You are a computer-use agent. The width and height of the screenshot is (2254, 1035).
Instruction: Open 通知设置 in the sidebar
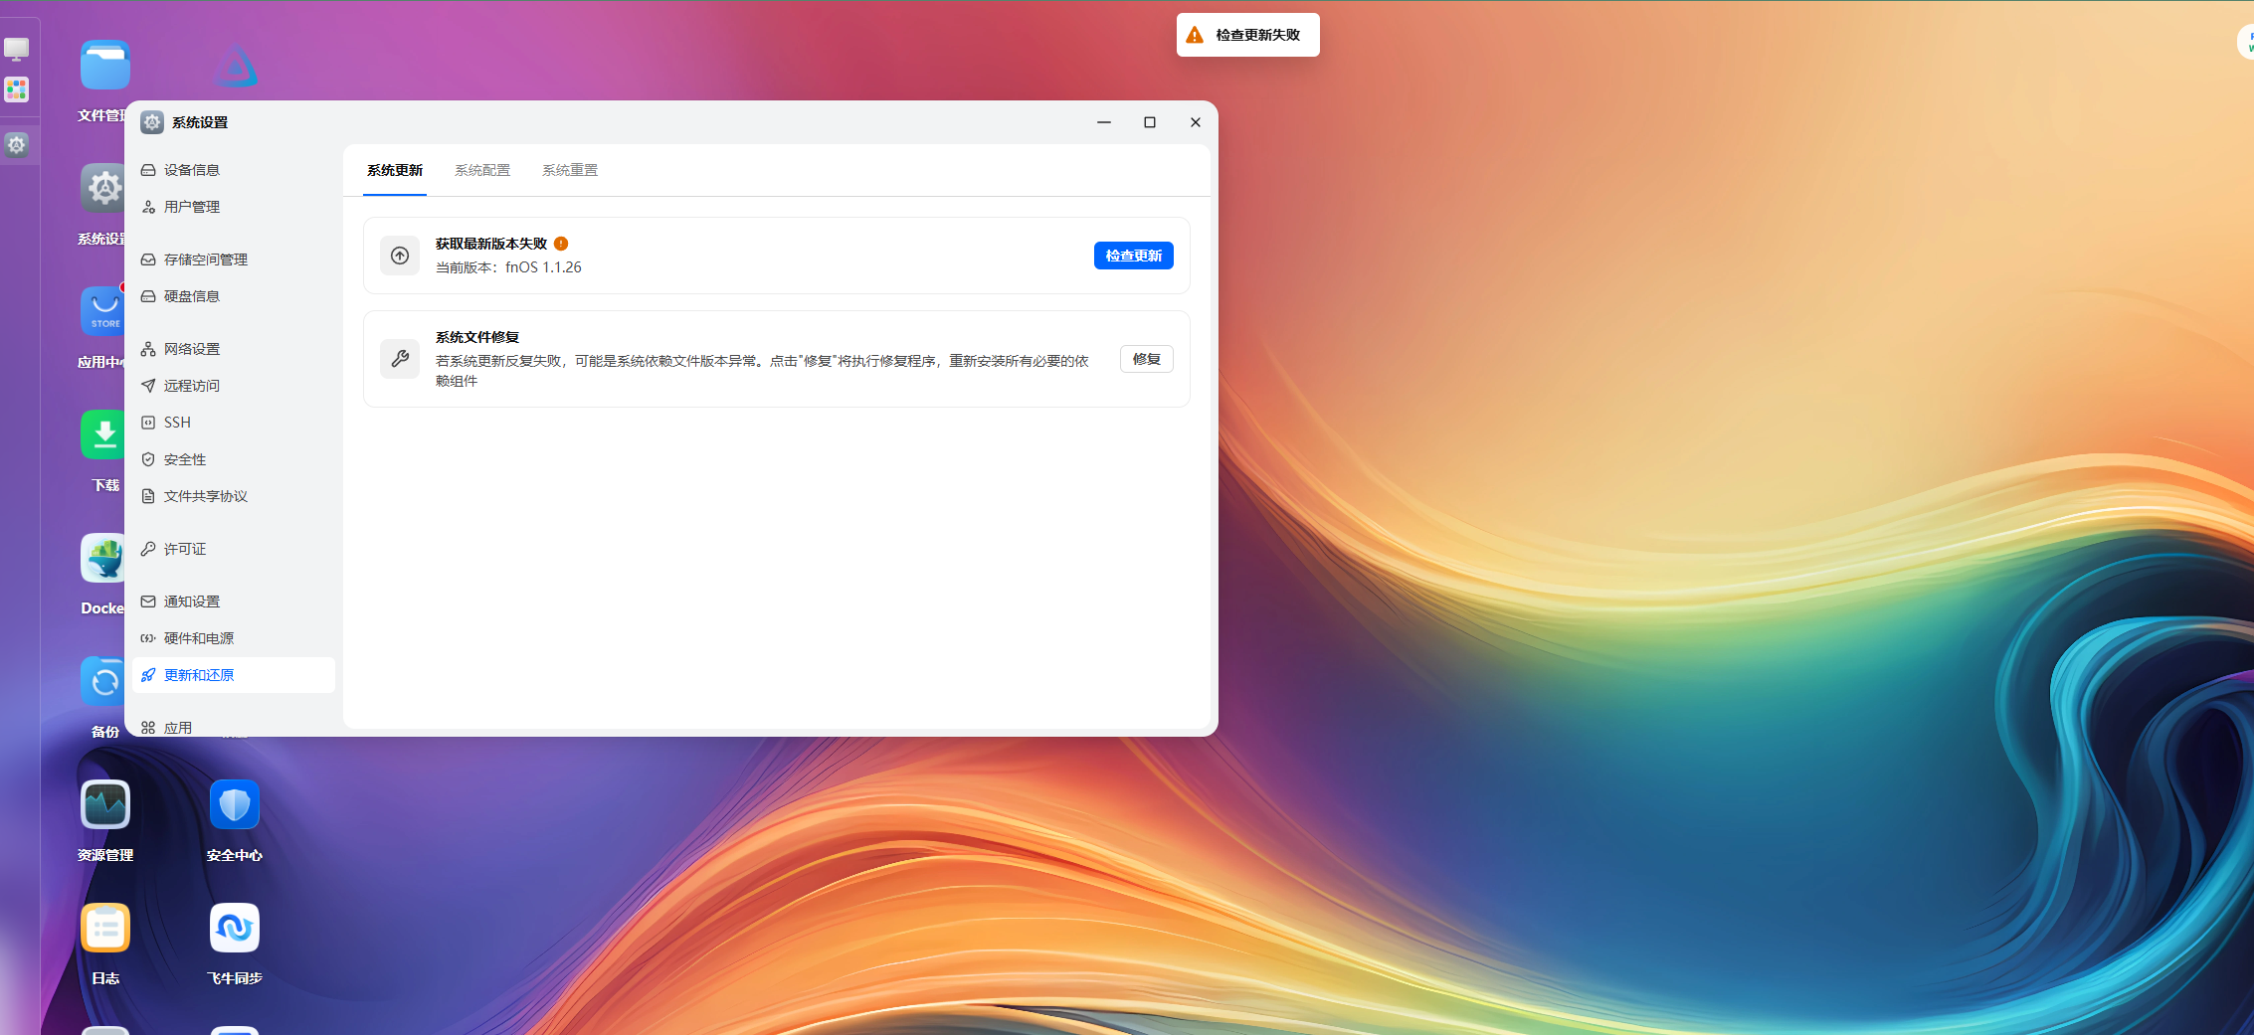click(x=234, y=602)
